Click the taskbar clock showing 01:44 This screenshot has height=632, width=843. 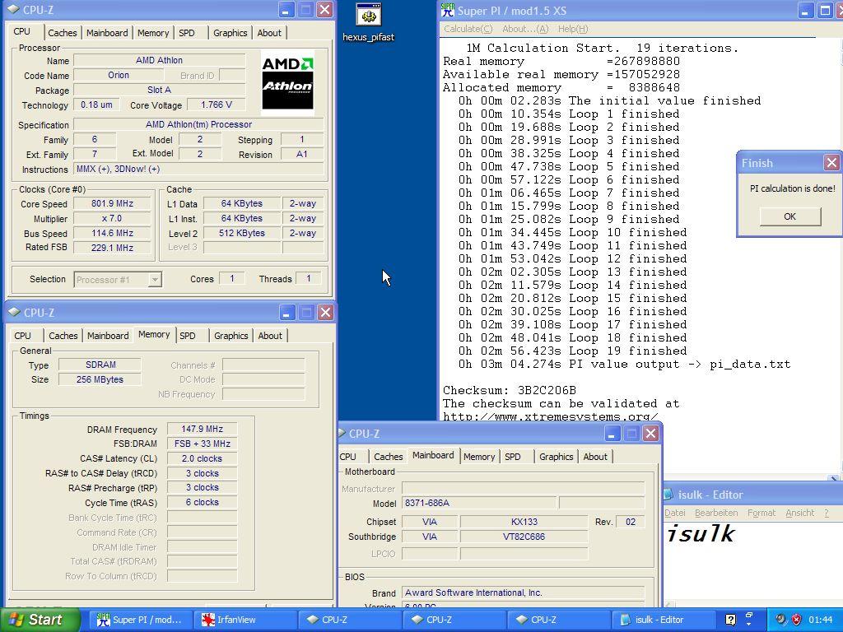coord(821,620)
